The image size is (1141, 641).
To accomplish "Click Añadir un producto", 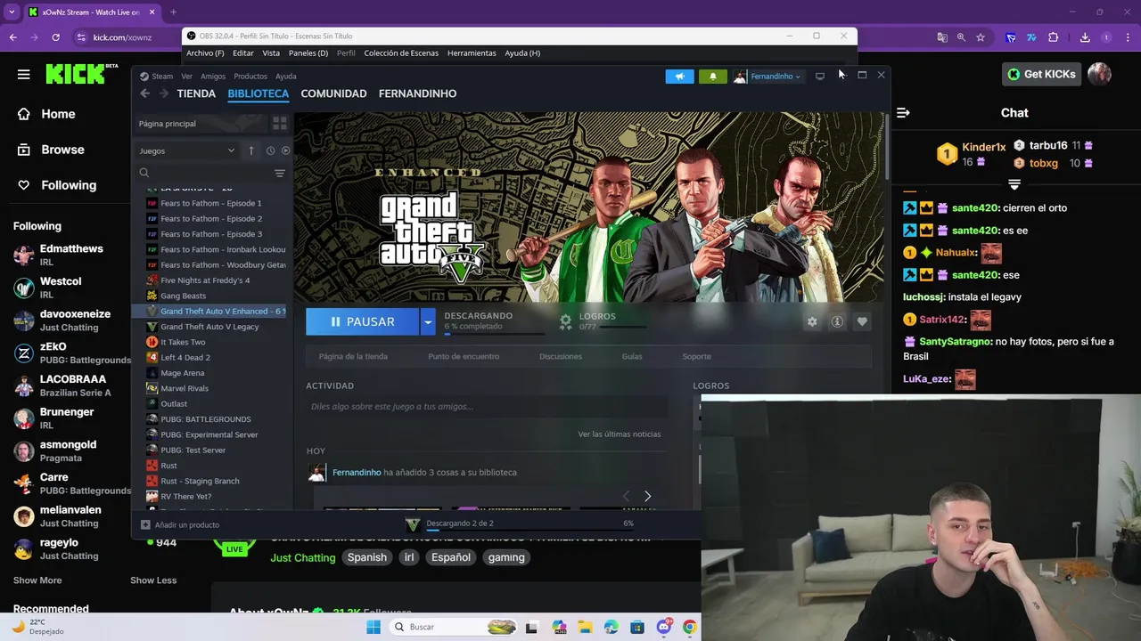I will point(180,525).
